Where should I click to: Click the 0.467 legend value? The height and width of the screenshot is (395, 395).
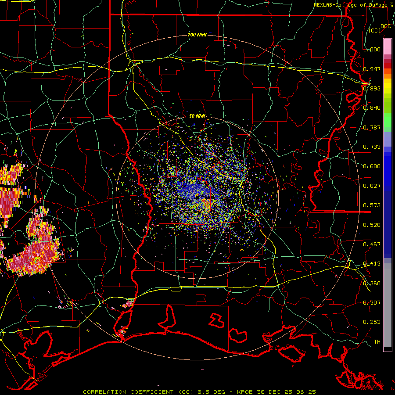372,244
